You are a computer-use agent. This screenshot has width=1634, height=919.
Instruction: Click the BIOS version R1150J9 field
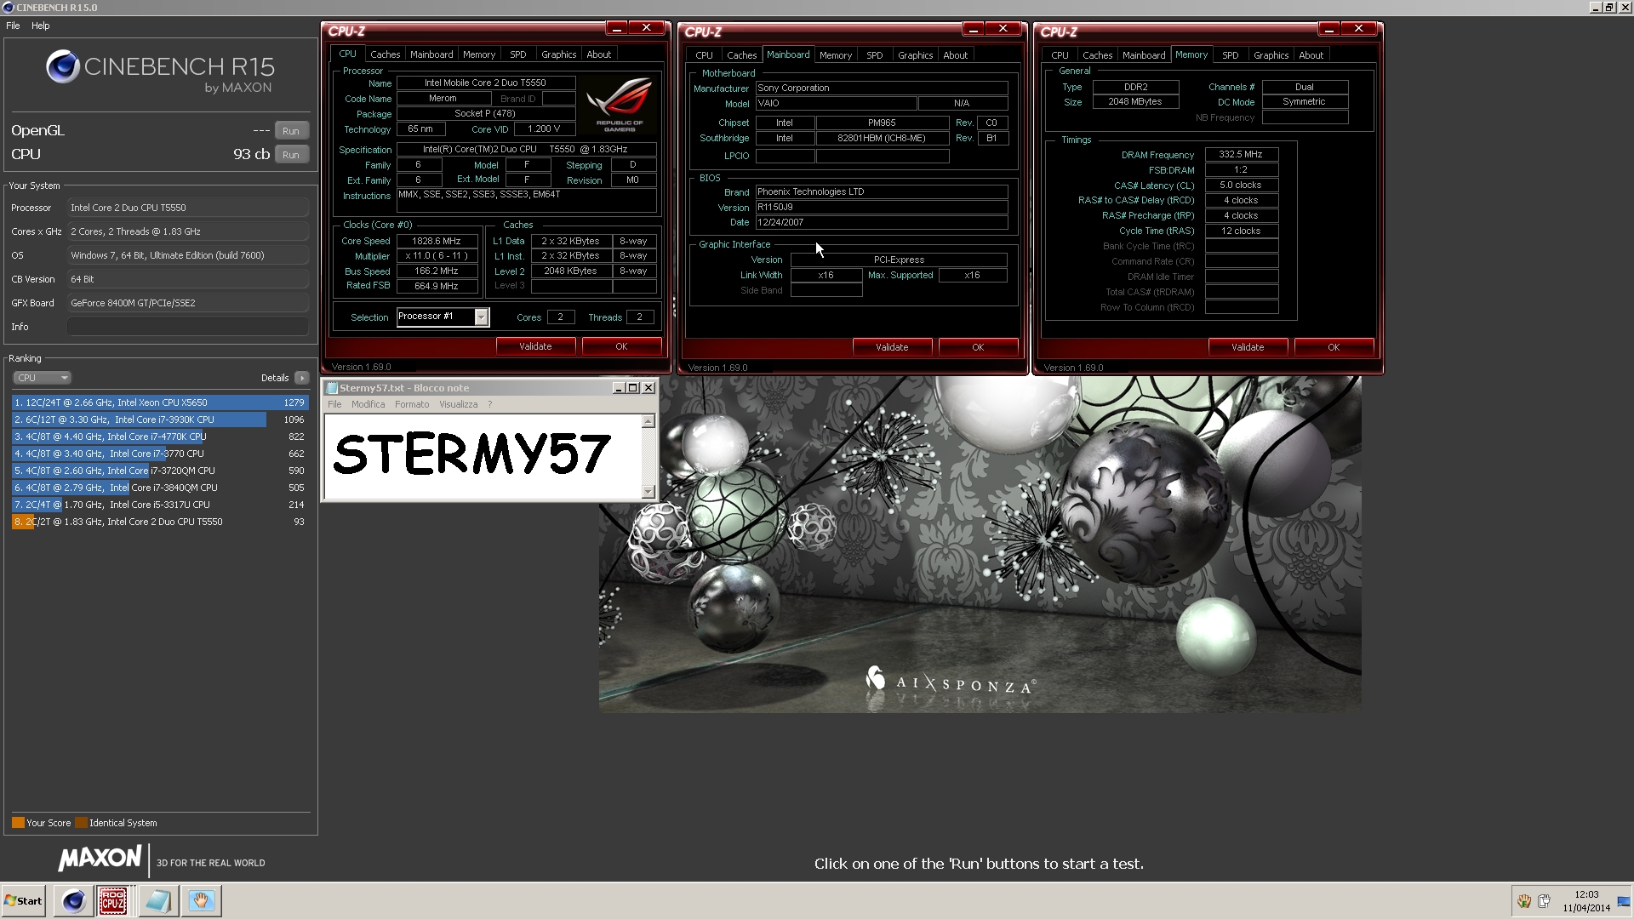pyautogui.click(x=882, y=208)
